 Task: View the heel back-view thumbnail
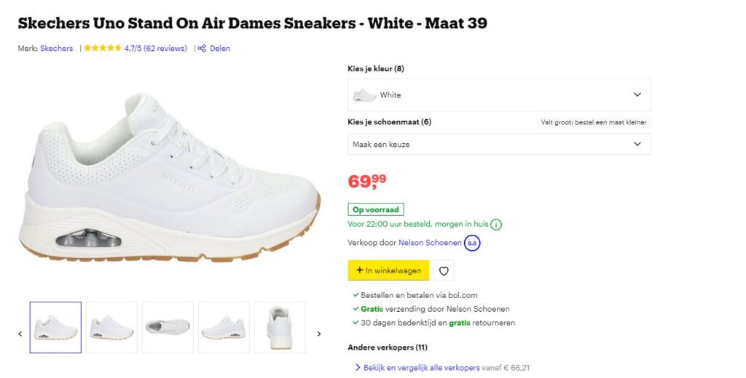280,327
